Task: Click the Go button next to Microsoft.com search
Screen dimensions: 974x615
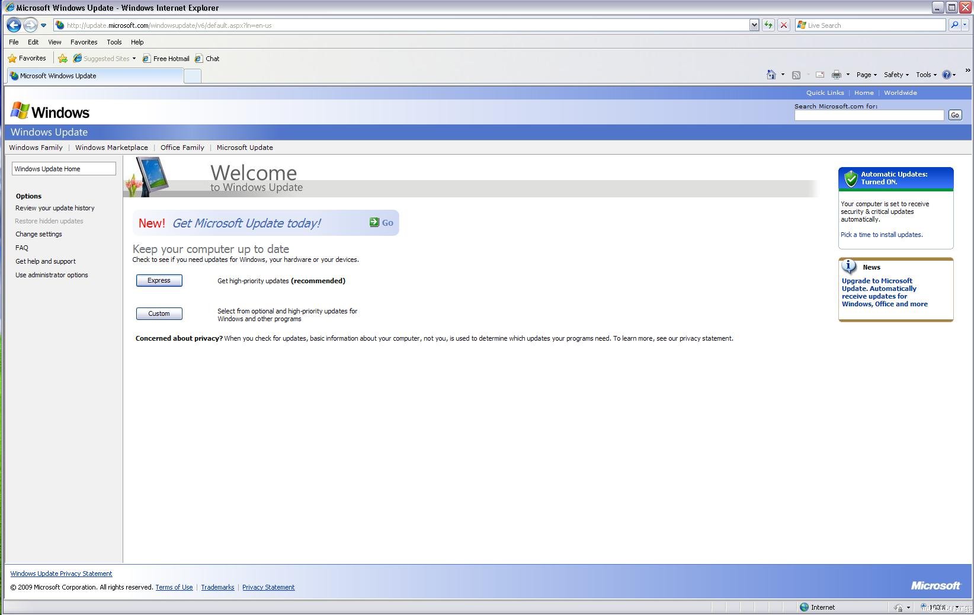Action: click(x=954, y=115)
